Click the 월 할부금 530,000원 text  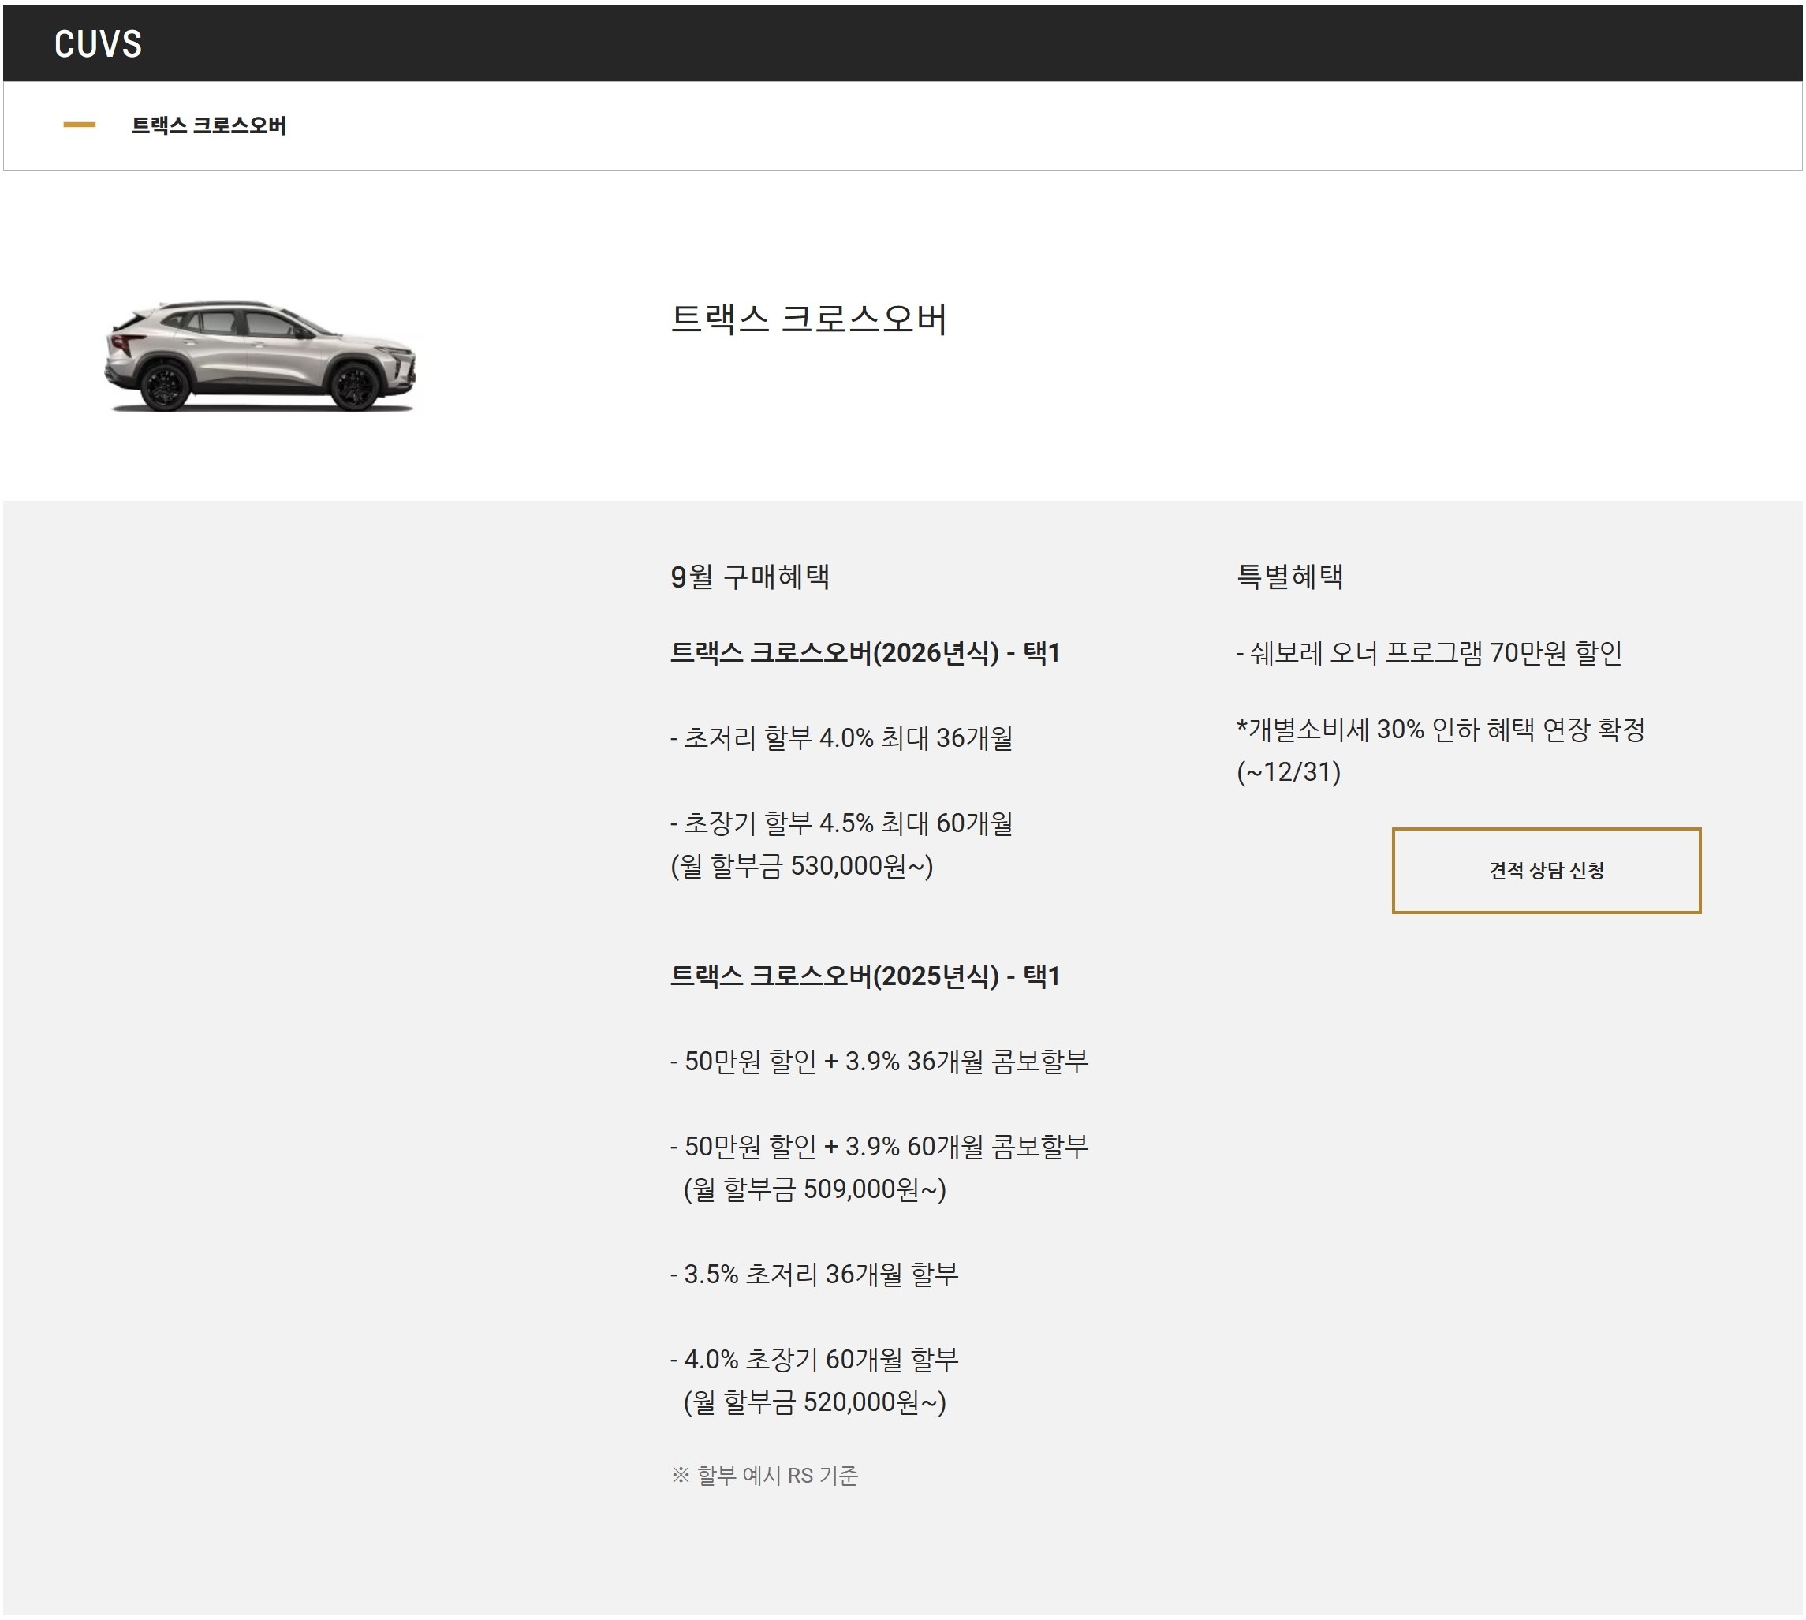coord(801,865)
